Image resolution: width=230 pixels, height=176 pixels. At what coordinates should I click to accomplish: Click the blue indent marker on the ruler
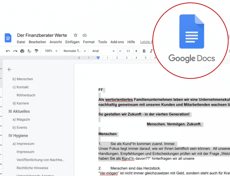98,58
